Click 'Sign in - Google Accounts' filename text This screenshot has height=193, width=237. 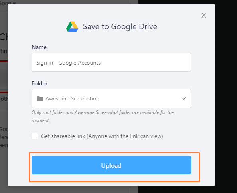click(68, 63)
